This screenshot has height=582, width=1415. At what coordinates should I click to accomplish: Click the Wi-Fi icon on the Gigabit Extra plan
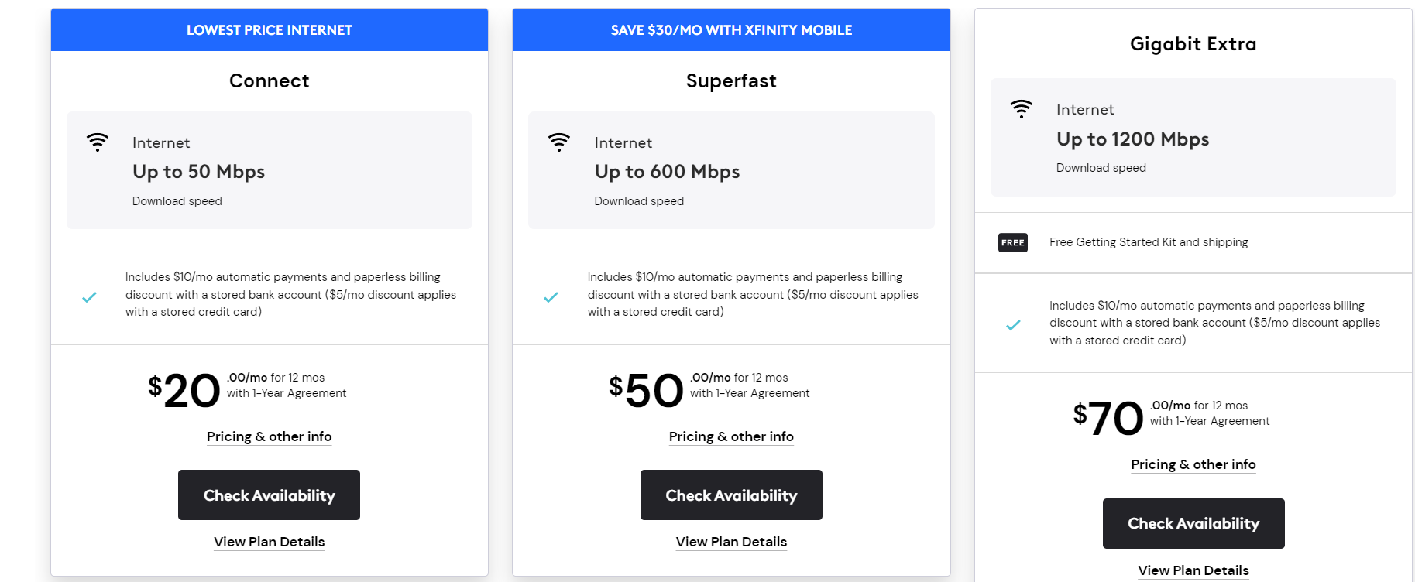click(x=1022, y=109)
